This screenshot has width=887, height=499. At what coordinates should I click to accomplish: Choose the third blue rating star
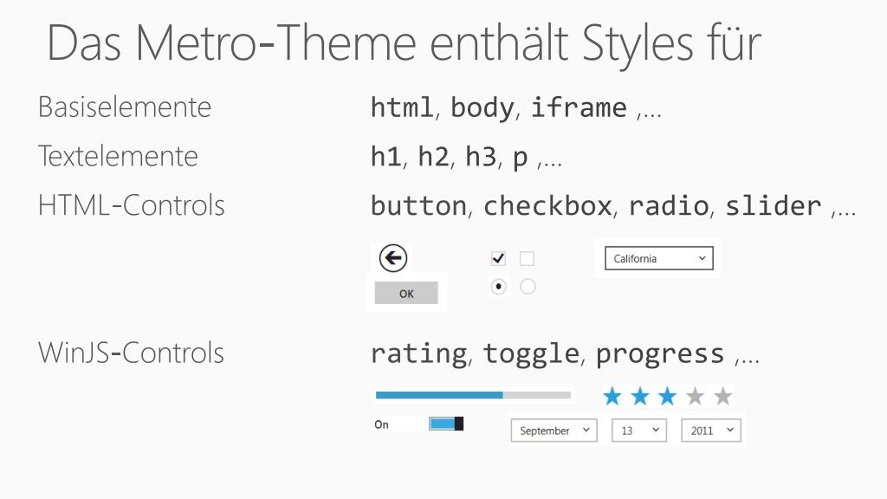tap(668, 397)
